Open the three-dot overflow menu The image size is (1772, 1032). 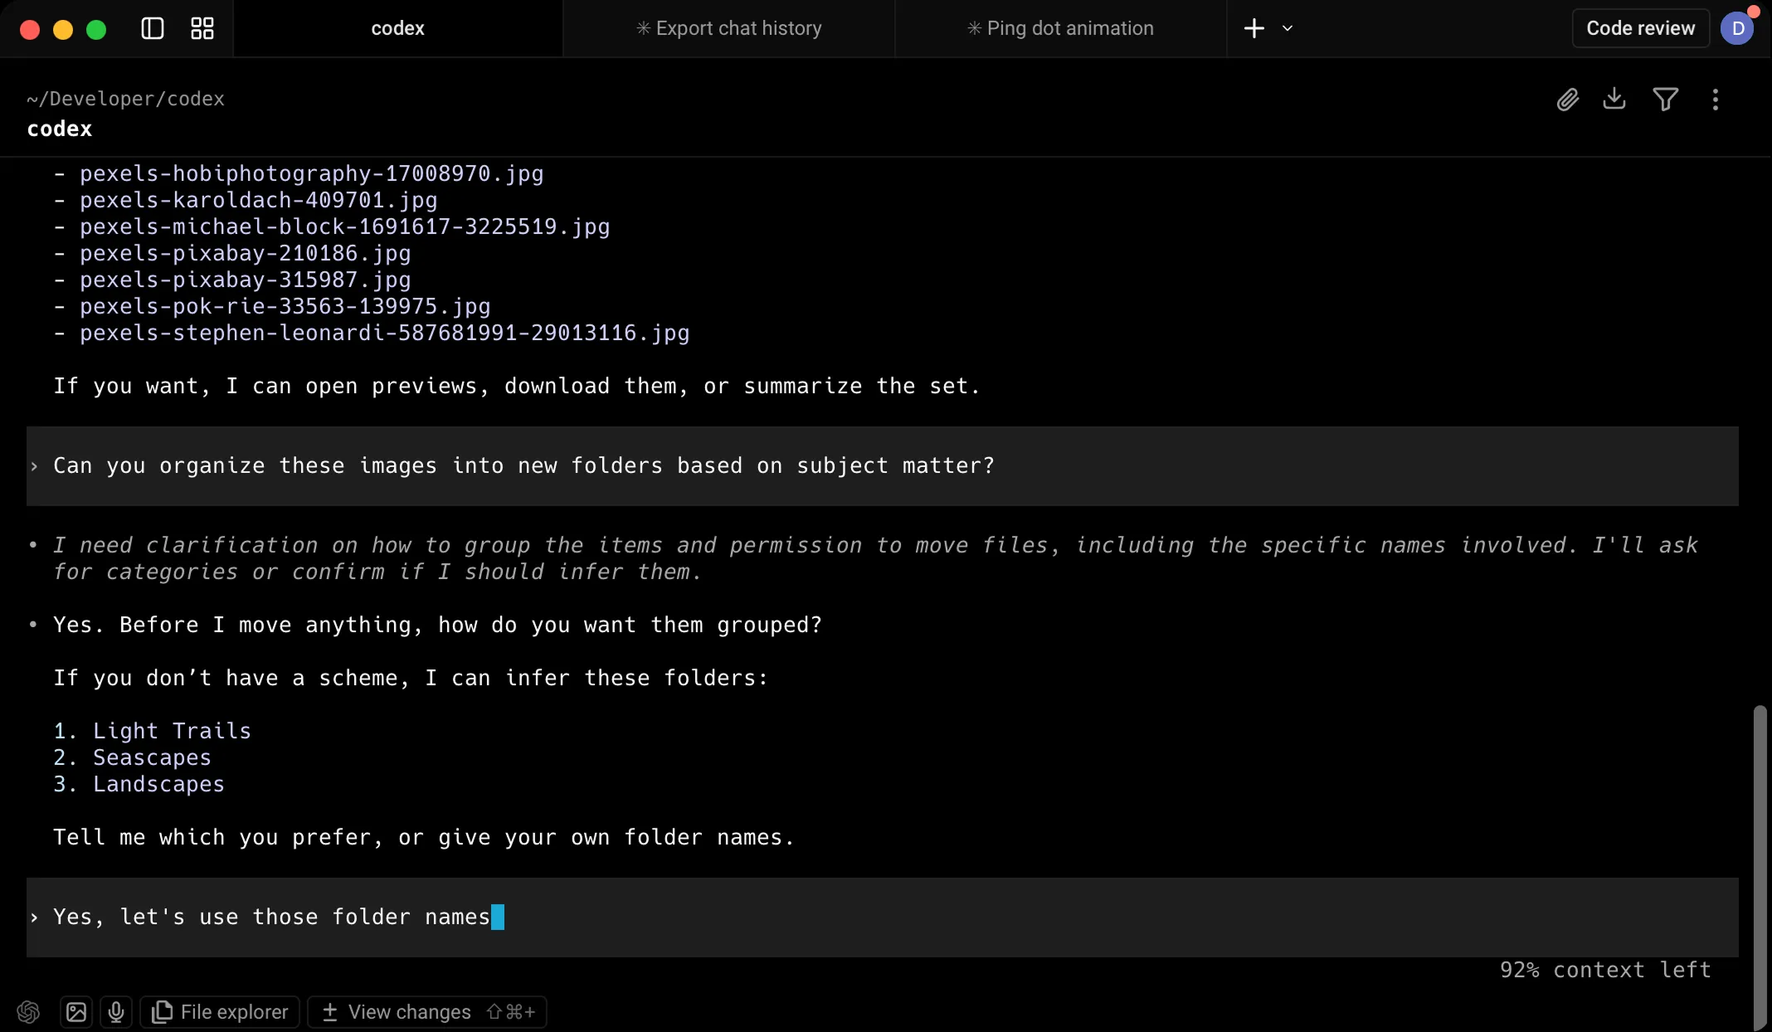(1714, 99)
